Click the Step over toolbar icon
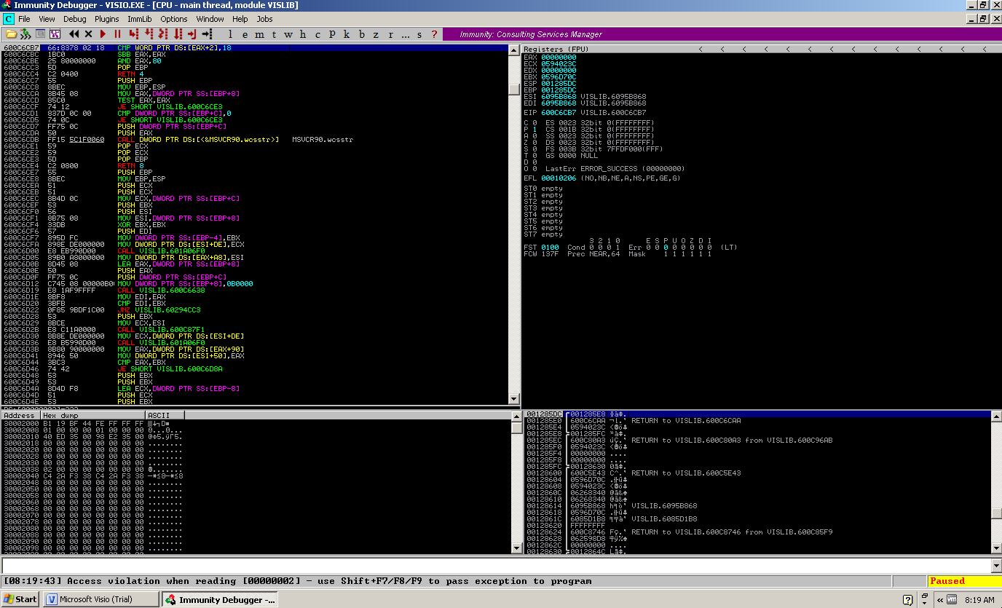Image resolution: width=1002 pixels, height=608 pixels. [x=149, y=34]
